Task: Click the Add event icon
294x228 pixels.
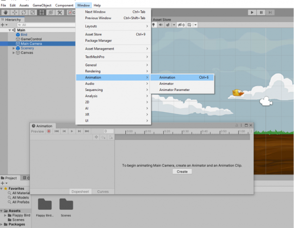Action: [111, 137]
